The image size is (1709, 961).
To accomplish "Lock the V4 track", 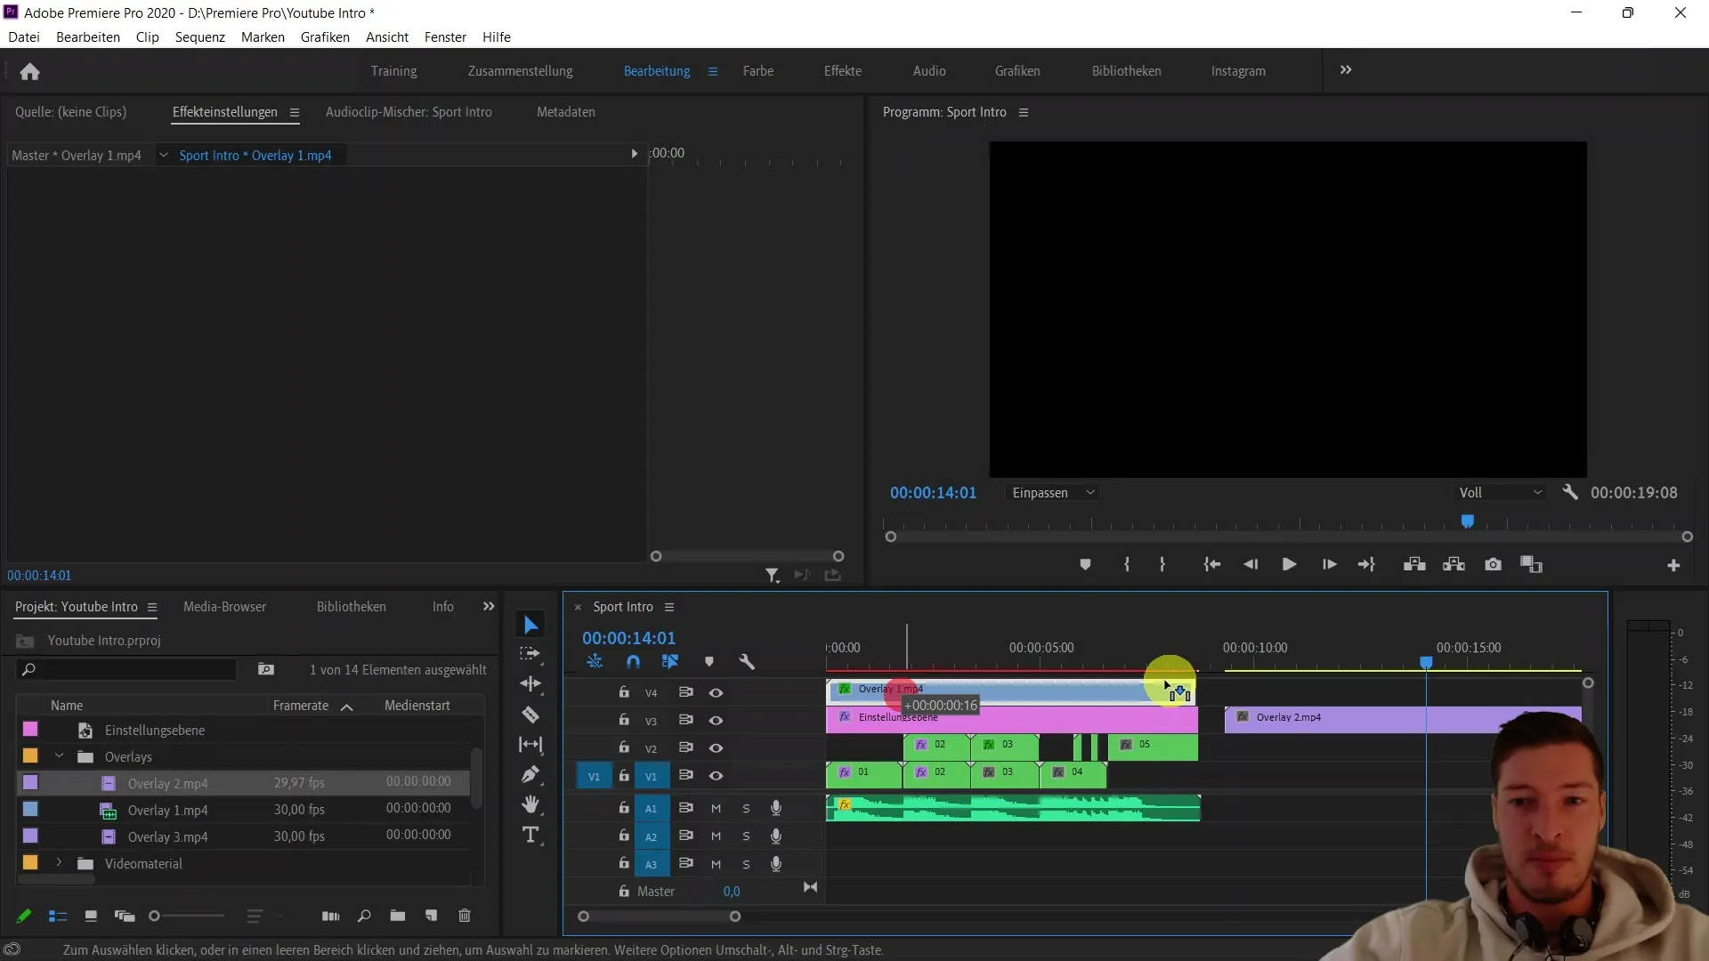I will tap(624, 692).
